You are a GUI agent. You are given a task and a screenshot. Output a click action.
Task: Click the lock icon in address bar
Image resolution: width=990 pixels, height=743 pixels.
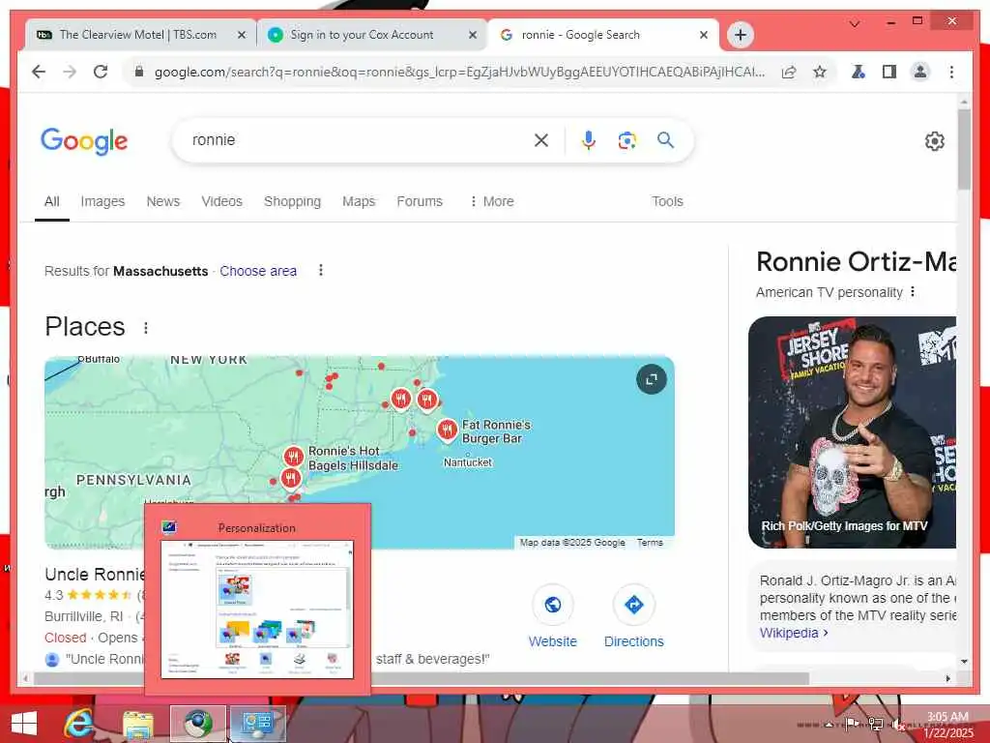coord(139,72)
